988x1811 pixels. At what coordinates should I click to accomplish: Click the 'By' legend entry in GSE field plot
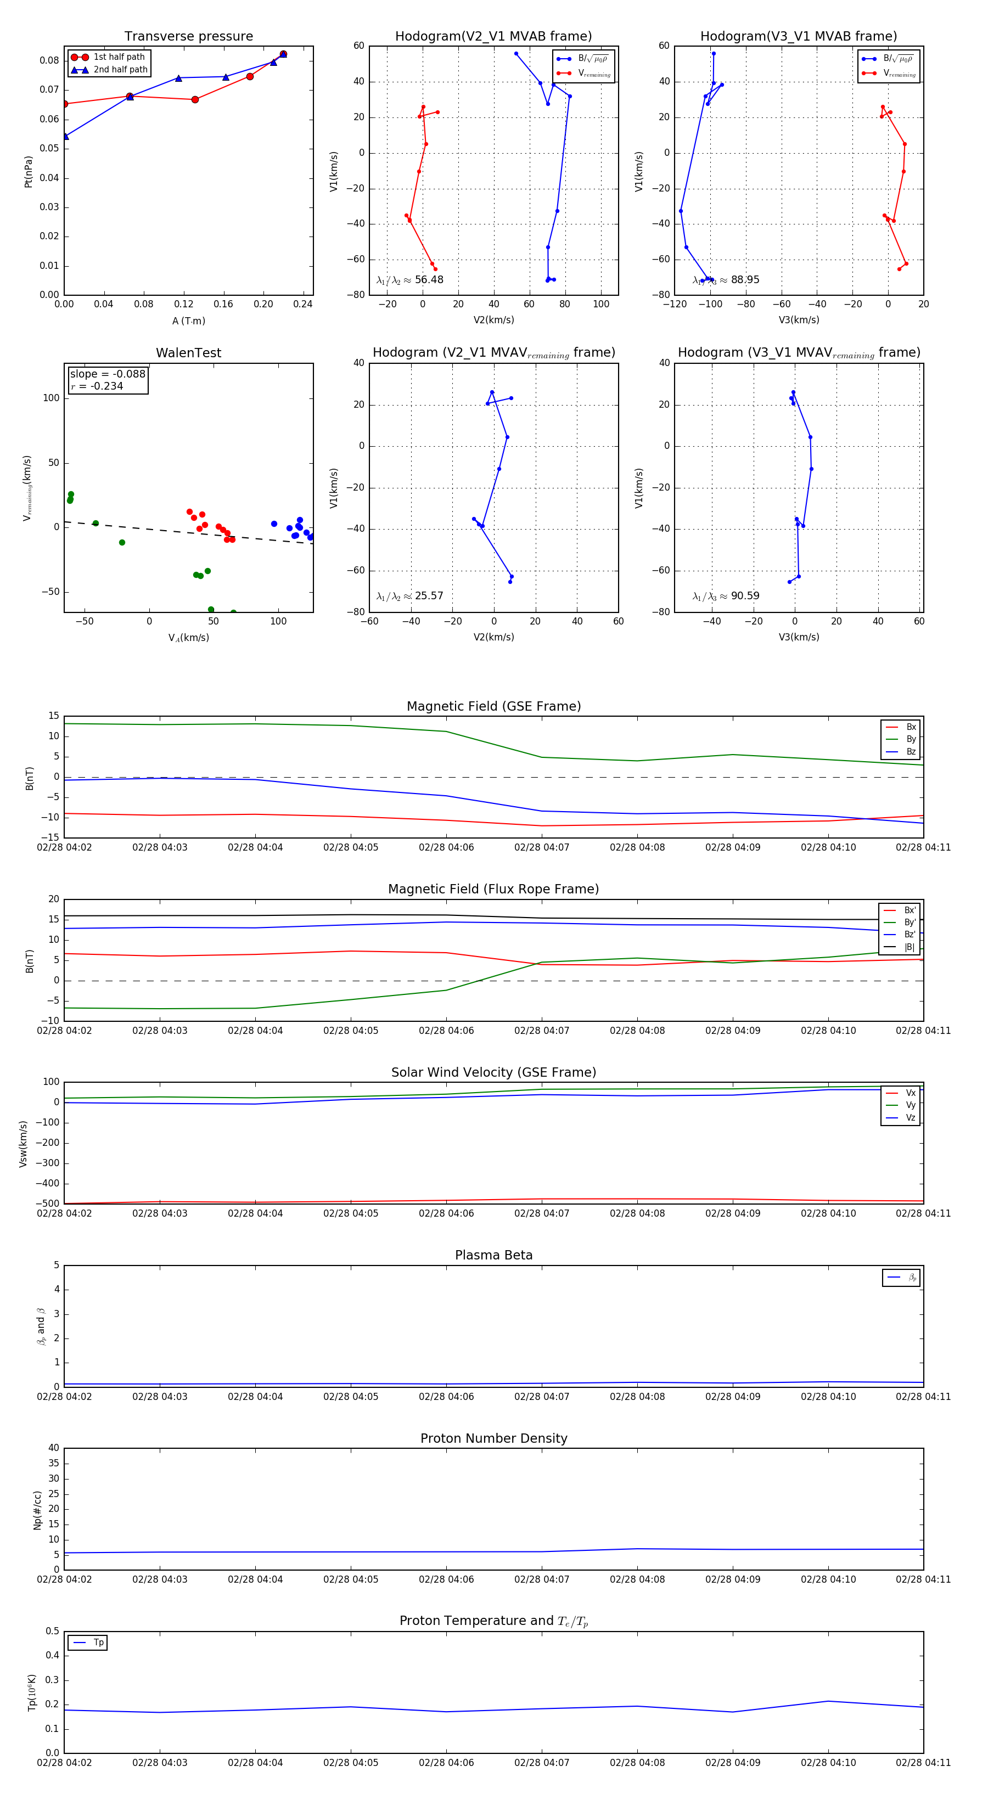pyautogui.click(x=901, y=740)
